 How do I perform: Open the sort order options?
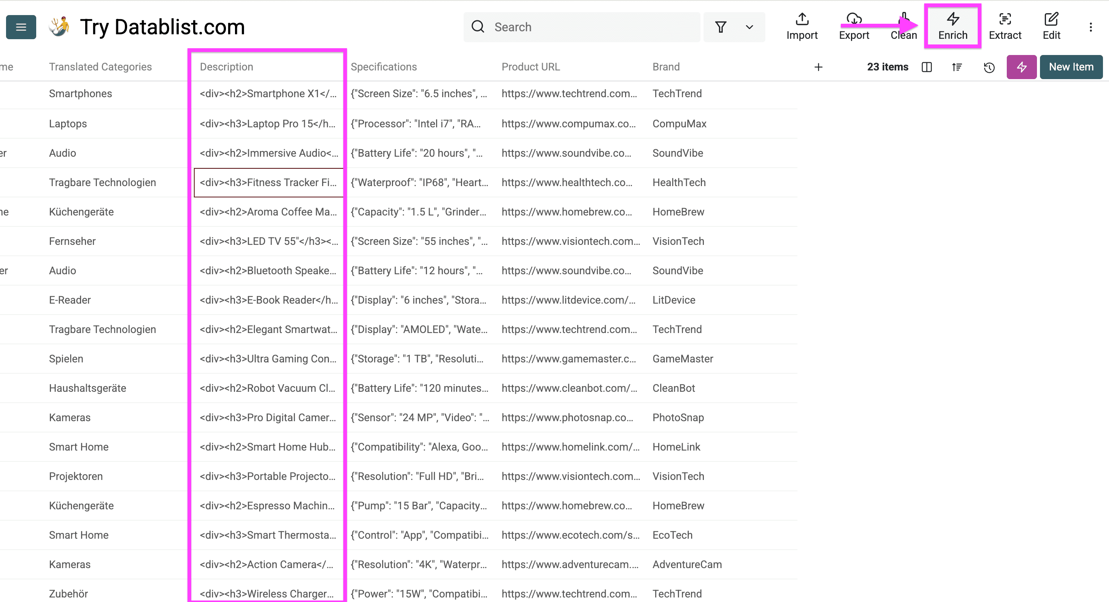(957, 67)
